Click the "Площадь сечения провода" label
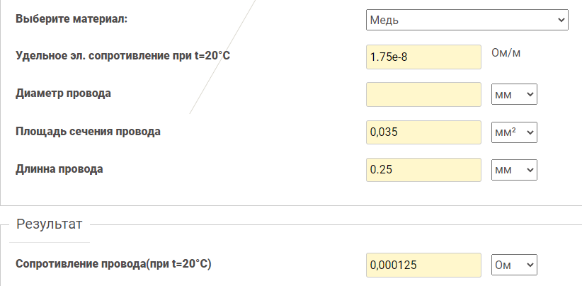582x286 pixels. pos(88,131)
